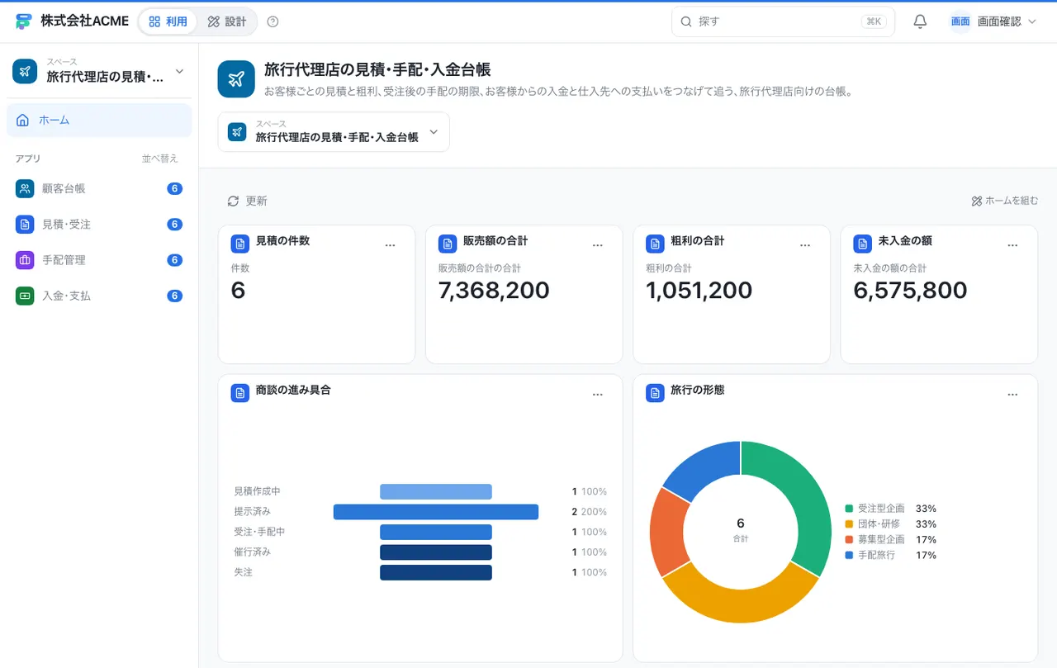The width and height of the screenshot is (1057, 668).
Task: Open the space dropdown under the page title
Action: 334,132
